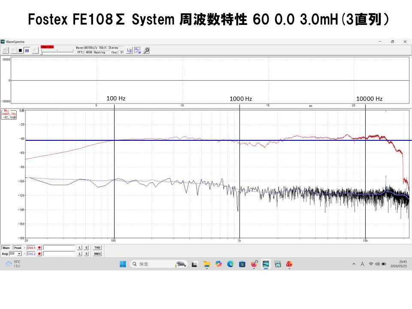
Task: Expand the system tray hidden icons chevron
Action: point(354,264)
